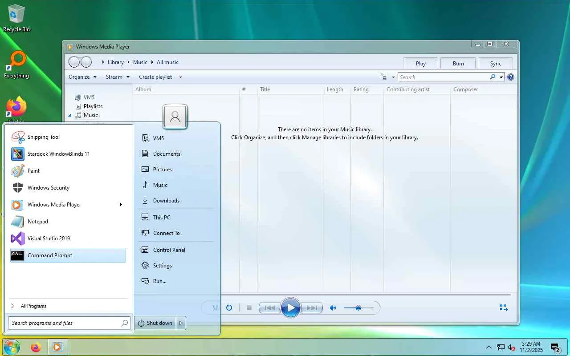Open Run... from the Start menu
The image size is (570, 356).
[x=176, y=281]
